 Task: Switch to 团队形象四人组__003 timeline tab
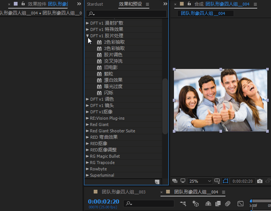124,192
